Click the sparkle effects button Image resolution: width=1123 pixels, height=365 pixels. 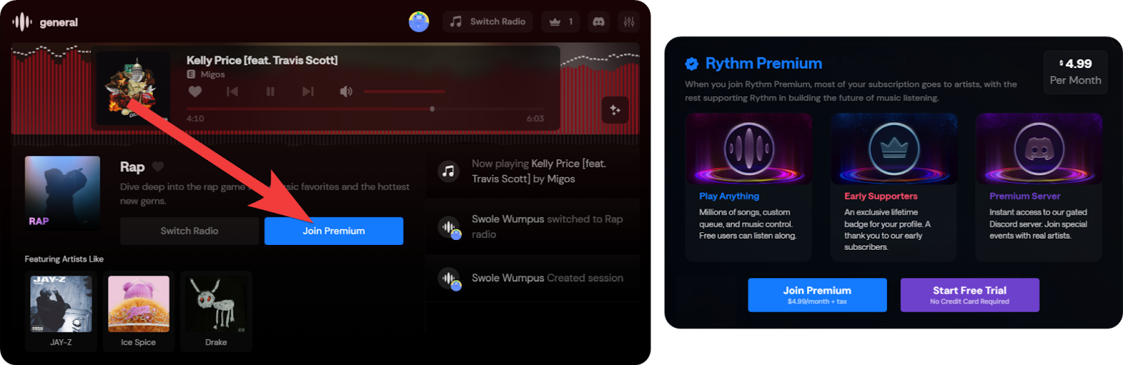[x=615, y=109]
